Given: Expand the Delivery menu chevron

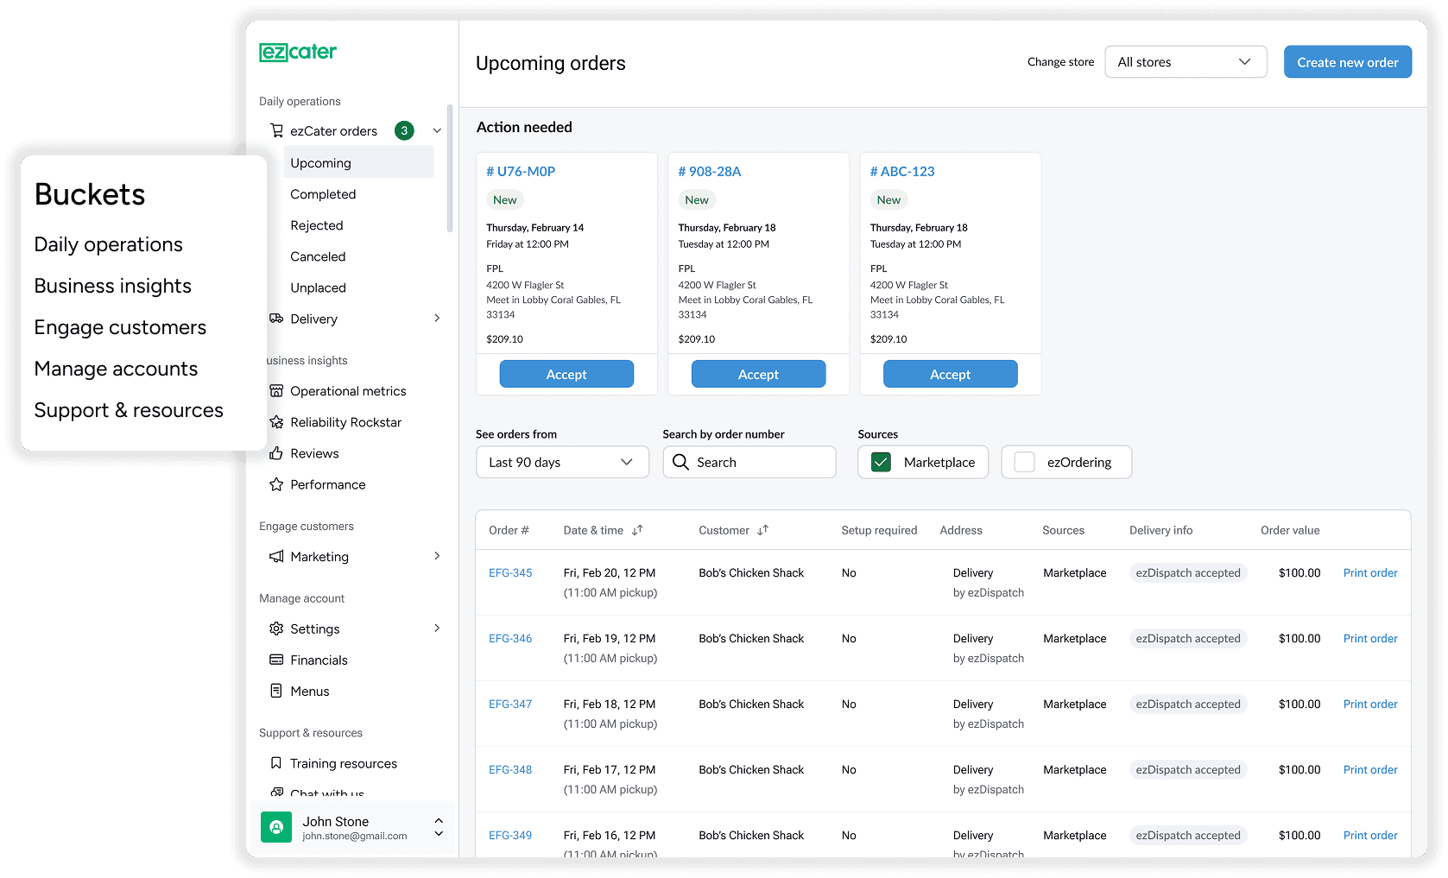Looking at the screenshot, I should pyautogui.click(x=437, y=319).
